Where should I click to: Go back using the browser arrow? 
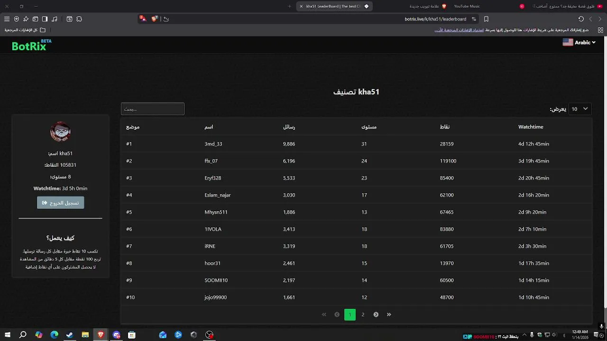tap(600, 19)
